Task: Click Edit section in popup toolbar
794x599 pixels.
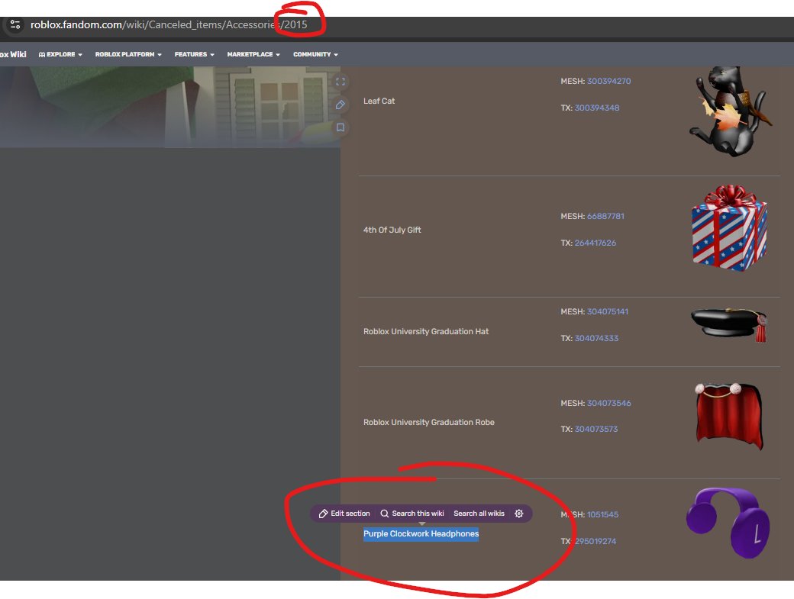Action: pyautogui.click(x=344, y=514)
